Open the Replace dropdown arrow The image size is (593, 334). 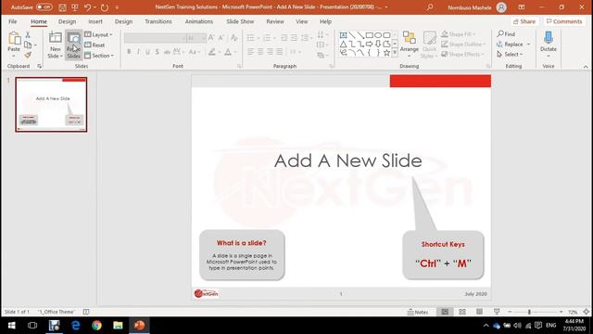pos(529,45)
